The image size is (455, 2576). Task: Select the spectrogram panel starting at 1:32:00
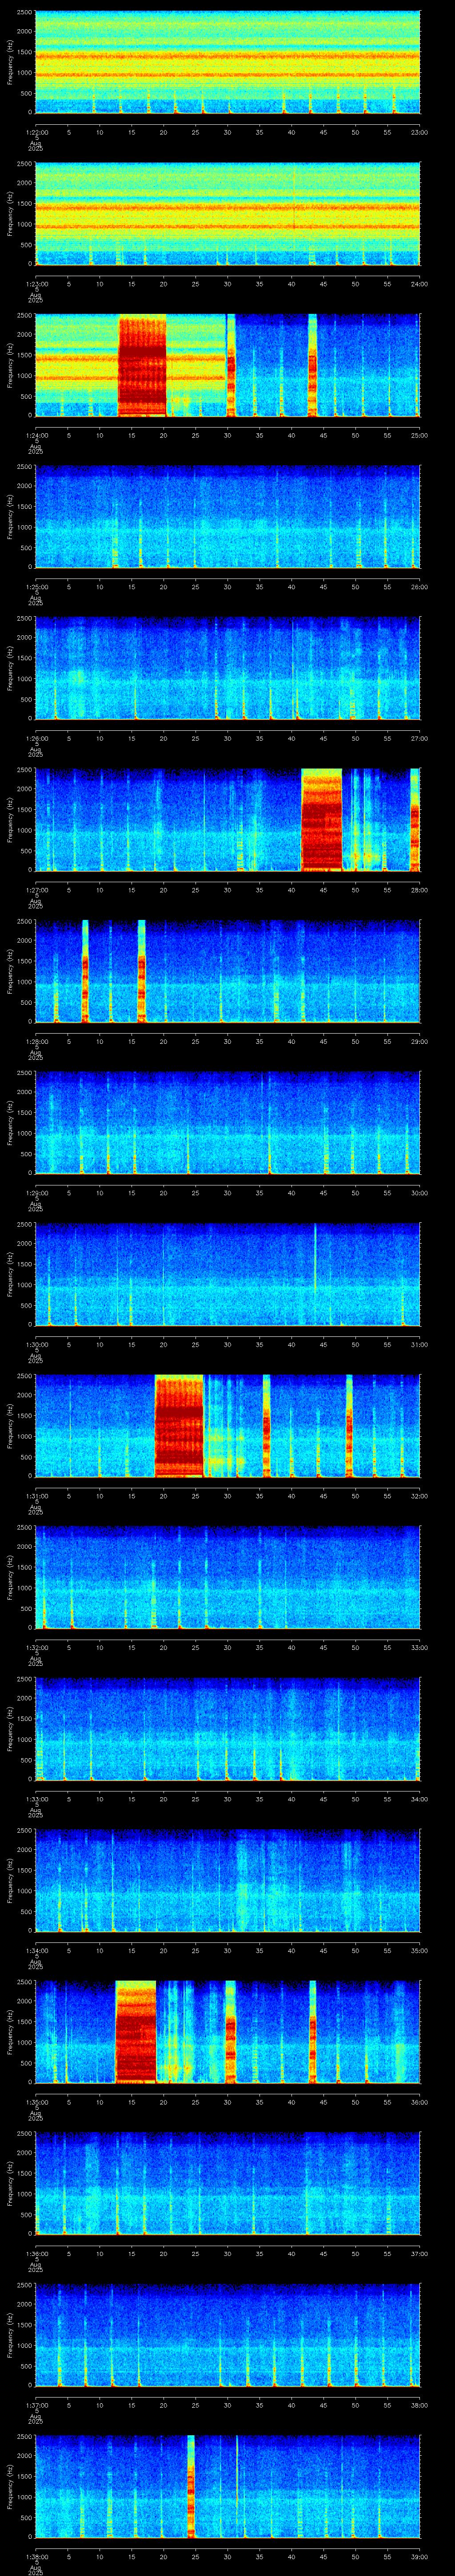click(228, 1577)
